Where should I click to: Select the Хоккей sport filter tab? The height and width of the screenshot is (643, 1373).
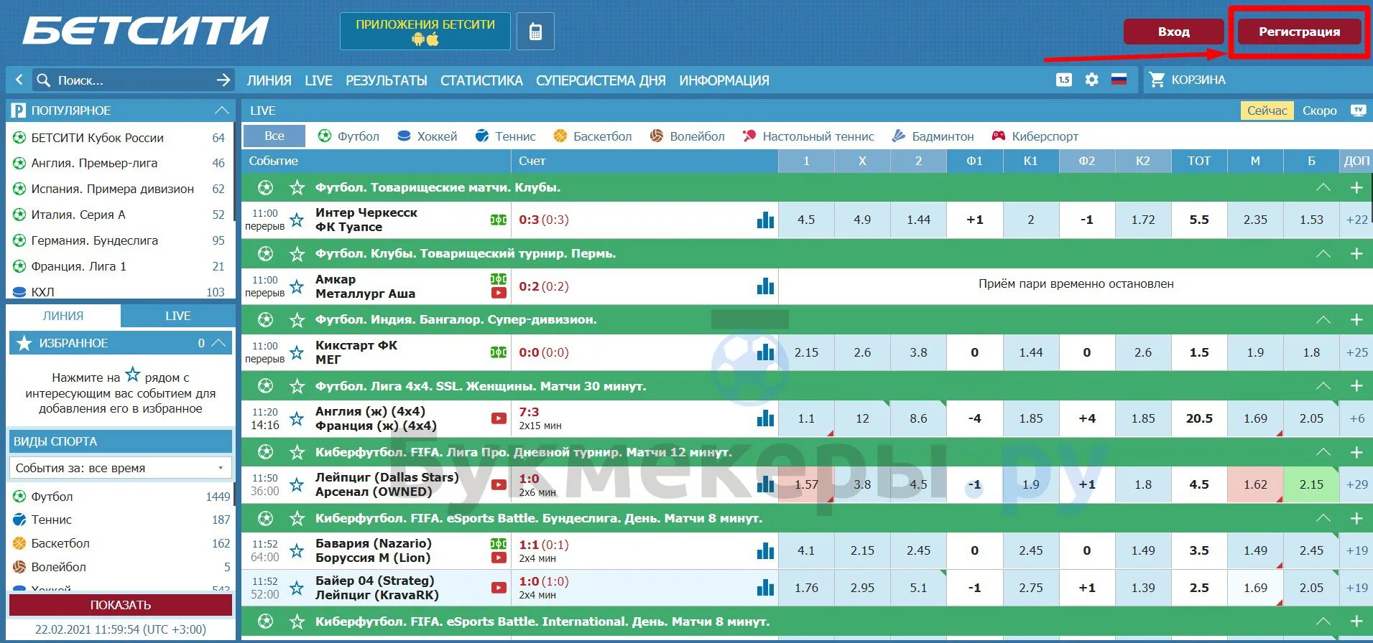pyautogui.click(x=427, y=136)
